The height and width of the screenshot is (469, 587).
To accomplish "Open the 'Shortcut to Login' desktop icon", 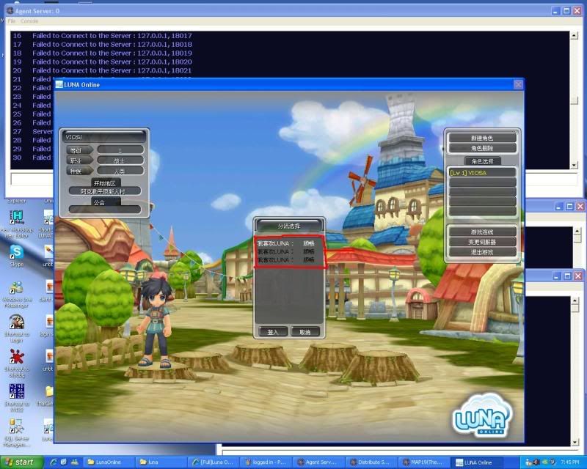I will [16, 322].
